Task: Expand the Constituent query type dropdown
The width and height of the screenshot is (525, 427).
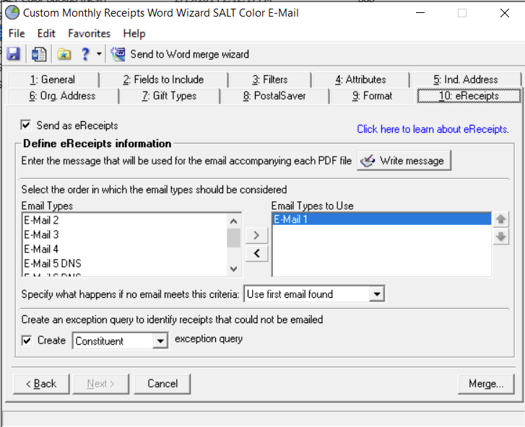Action: point(160,340)
